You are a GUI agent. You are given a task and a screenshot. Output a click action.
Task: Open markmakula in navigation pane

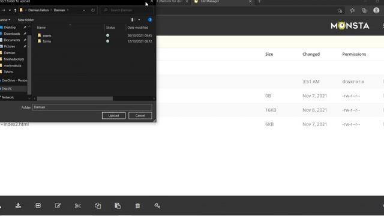coord(12,65)
